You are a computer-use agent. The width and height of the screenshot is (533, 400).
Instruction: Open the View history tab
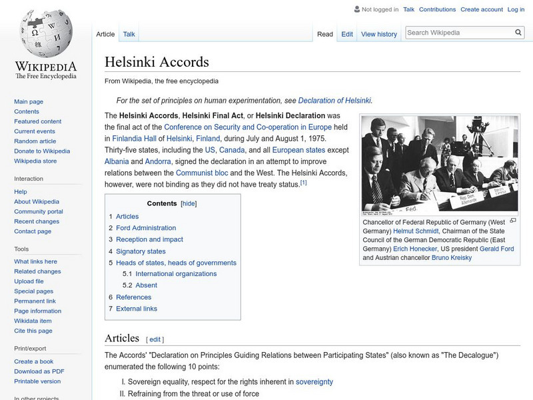pos(379,35)
